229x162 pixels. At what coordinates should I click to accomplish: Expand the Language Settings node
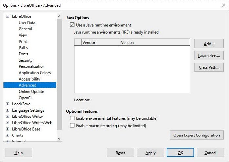point(7,110)
